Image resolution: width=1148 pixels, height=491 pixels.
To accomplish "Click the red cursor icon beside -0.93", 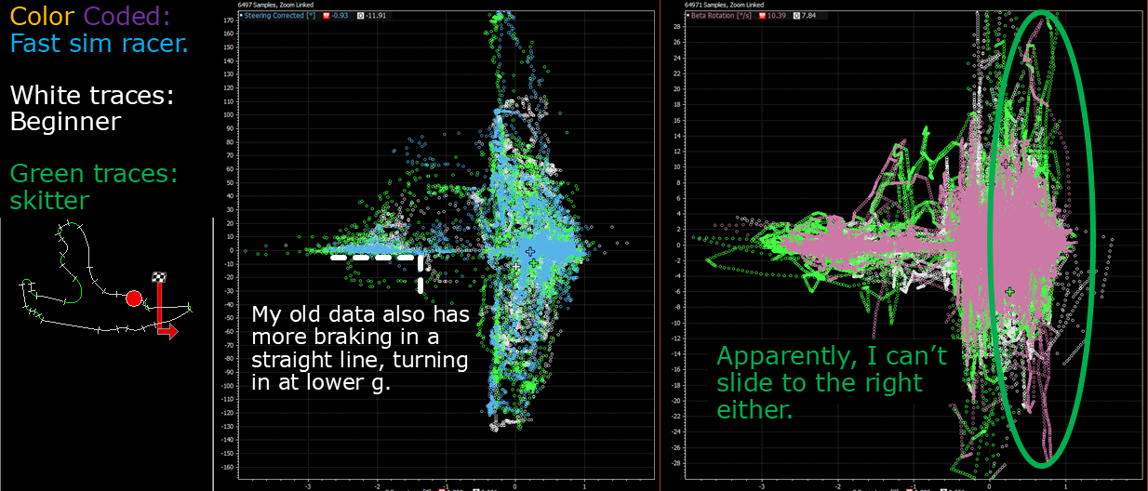I will pos(326,16).
